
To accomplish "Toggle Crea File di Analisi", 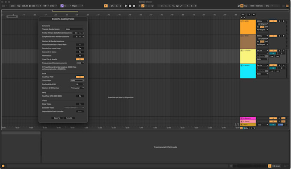I will [x=80, y=59].
